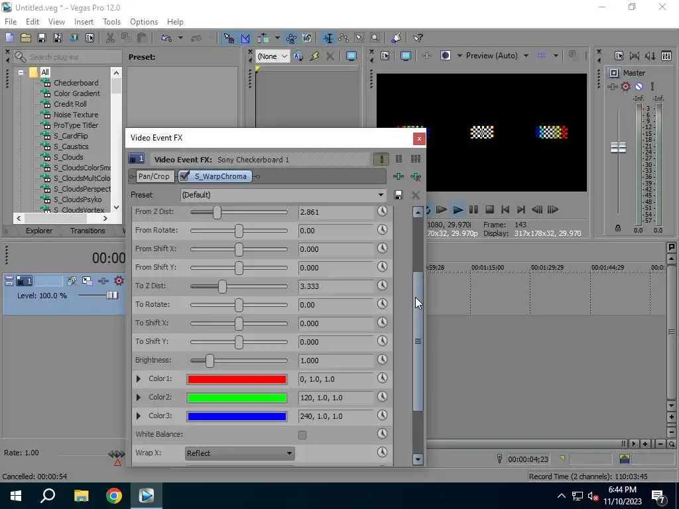Click the green Color2 swatch
Screen dimensions: 679x509
[x=237, y=398]
